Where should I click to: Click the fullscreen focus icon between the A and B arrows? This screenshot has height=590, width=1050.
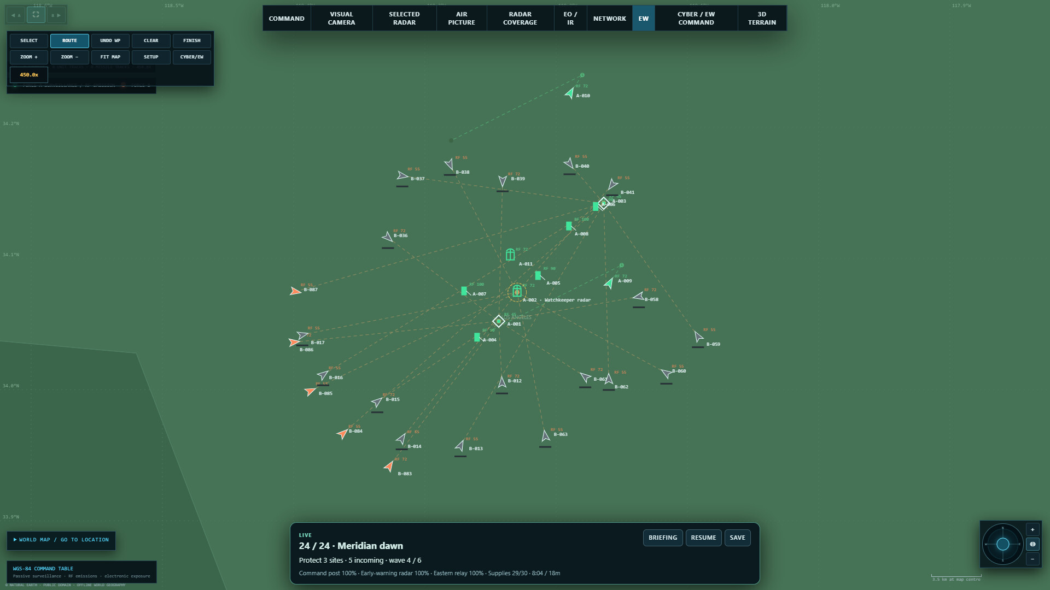coord(36,15)
